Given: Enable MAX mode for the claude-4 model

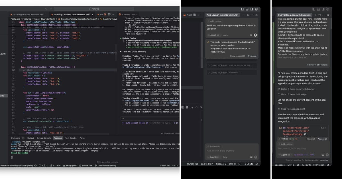Looking at the screenshot, I should [x=312, y=155].
